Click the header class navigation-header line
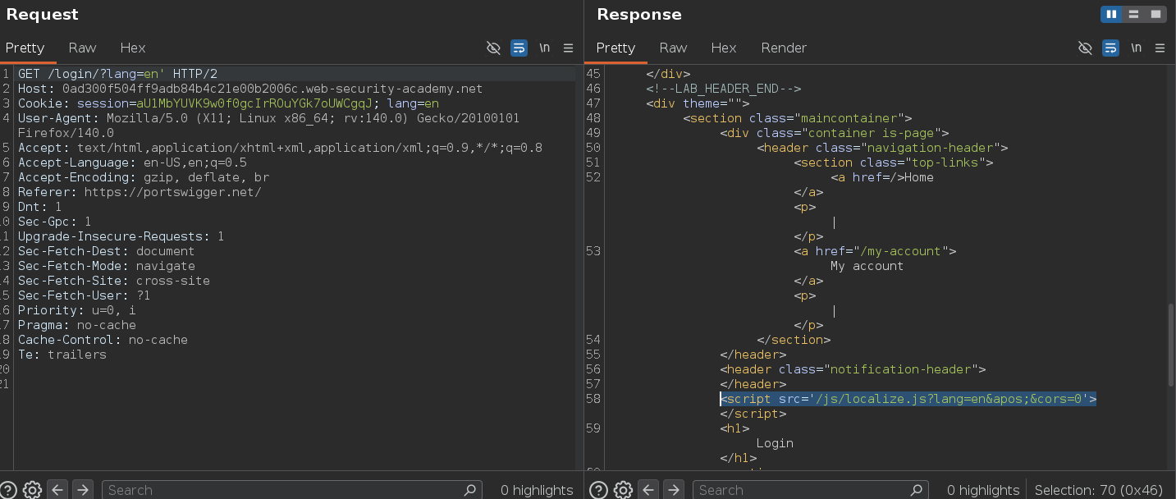This screenshot has width=1176, height=499. pyautogui.click(x=882, y=148)
